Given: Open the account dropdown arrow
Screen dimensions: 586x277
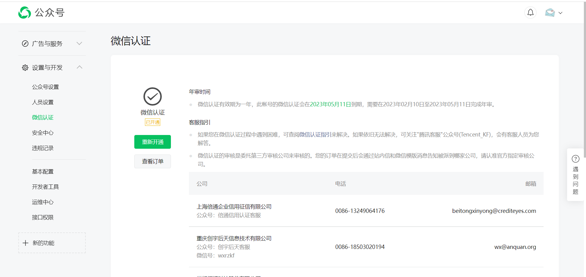Looking at the screenshot, I should [560, 13].
